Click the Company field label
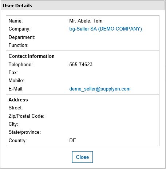 20,29
